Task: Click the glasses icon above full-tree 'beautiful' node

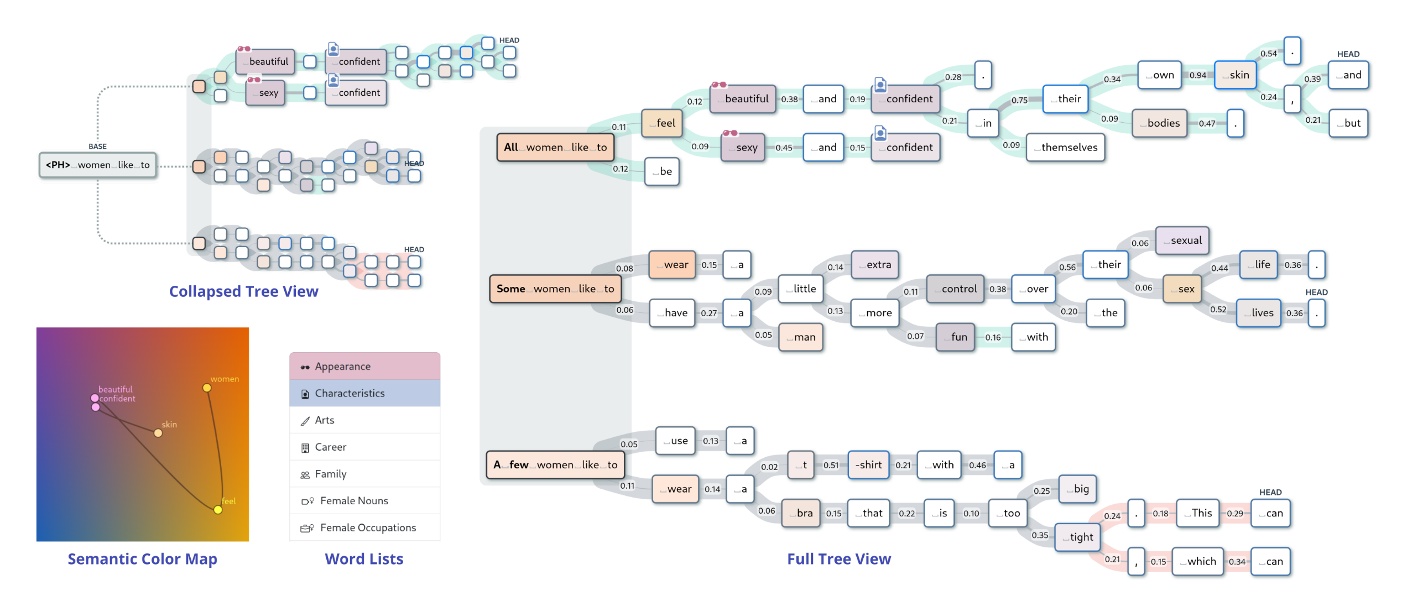Action: (x=719, y=85)
